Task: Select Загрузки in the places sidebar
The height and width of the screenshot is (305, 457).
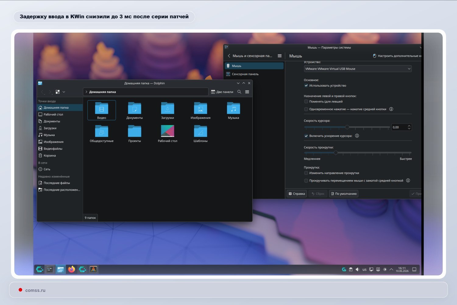Action: click(x=60, y=128)
